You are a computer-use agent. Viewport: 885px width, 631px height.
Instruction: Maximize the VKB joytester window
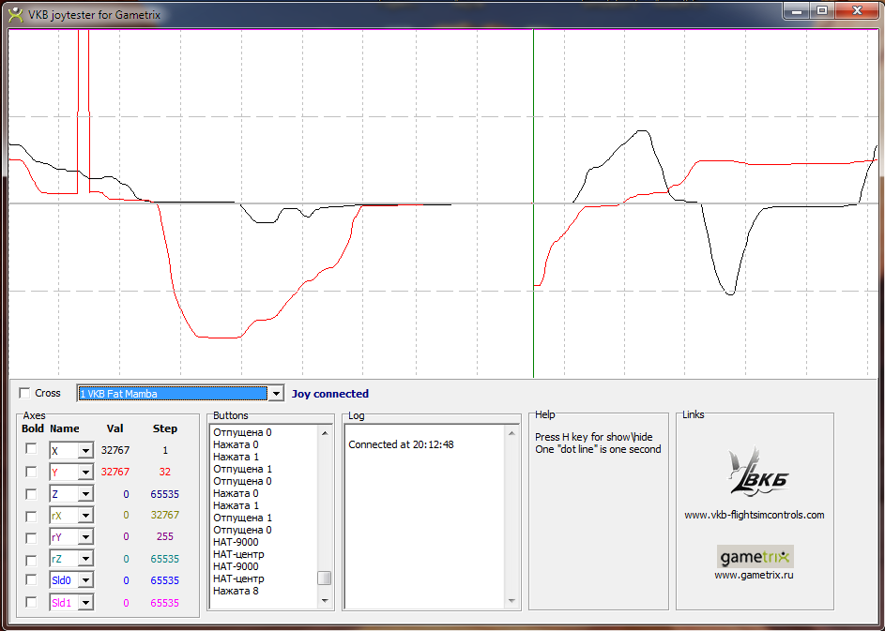[x=822, y=10]
